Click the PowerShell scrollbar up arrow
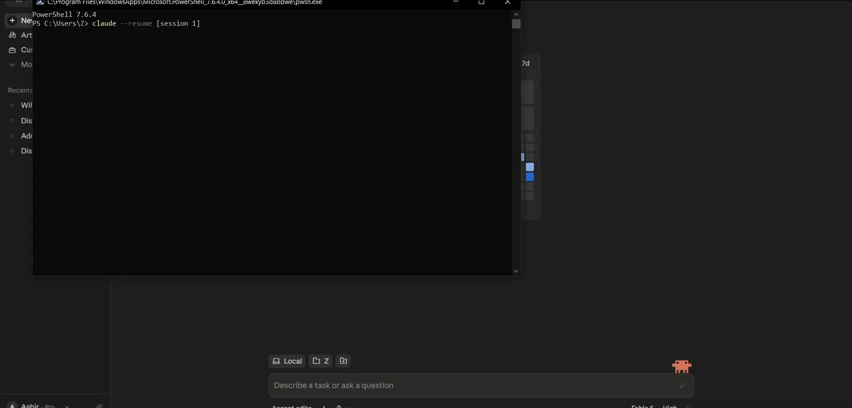Screen dimensions: 852x408 (516, 14)
